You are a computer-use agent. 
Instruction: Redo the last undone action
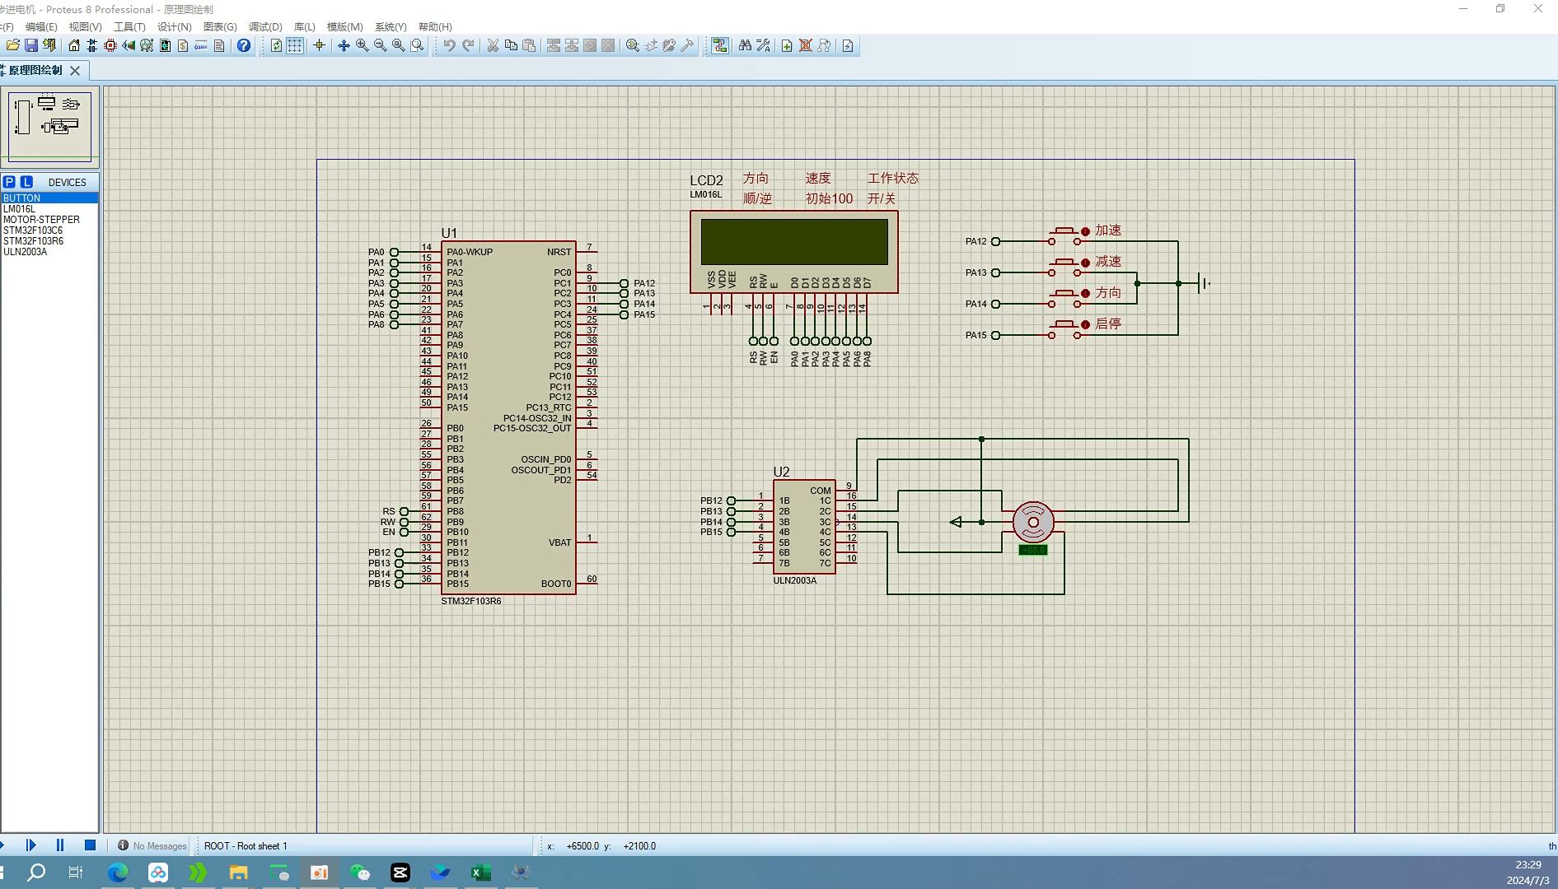(x=468, y=45)
